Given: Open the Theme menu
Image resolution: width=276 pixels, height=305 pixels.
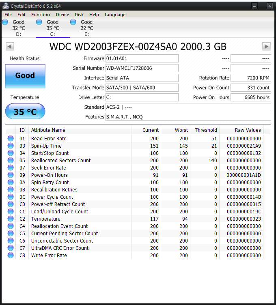Looking at the screenshot, I should pos(62,15).
